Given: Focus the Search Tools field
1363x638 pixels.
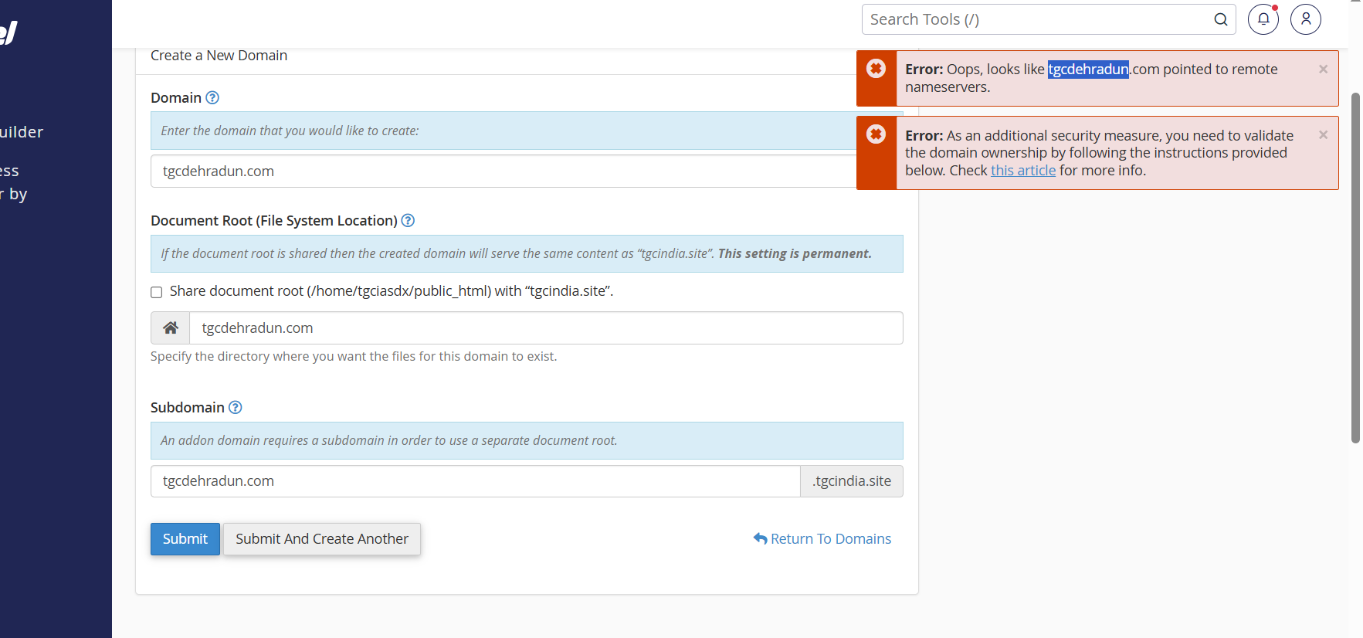Looking at the screenshot, I should pyautogui.click(x=1035, y=19).
